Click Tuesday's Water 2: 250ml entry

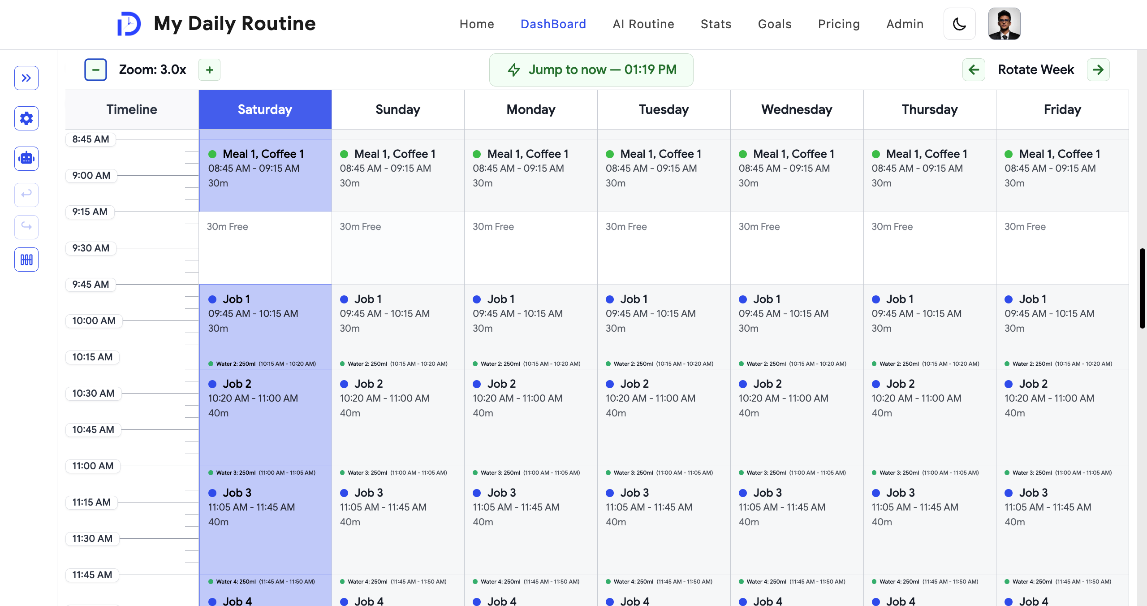(664, 364)
